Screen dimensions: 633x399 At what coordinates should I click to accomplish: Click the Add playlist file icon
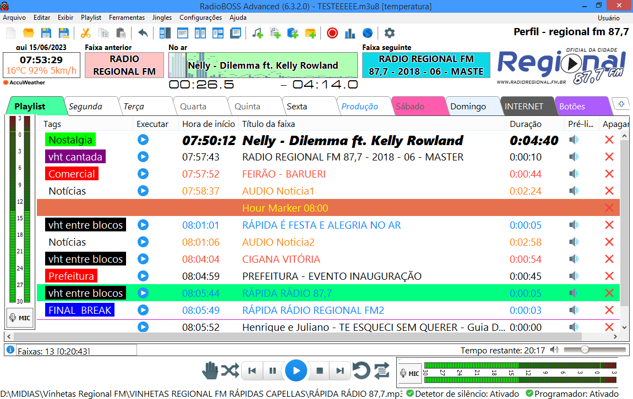click(275, 33)
